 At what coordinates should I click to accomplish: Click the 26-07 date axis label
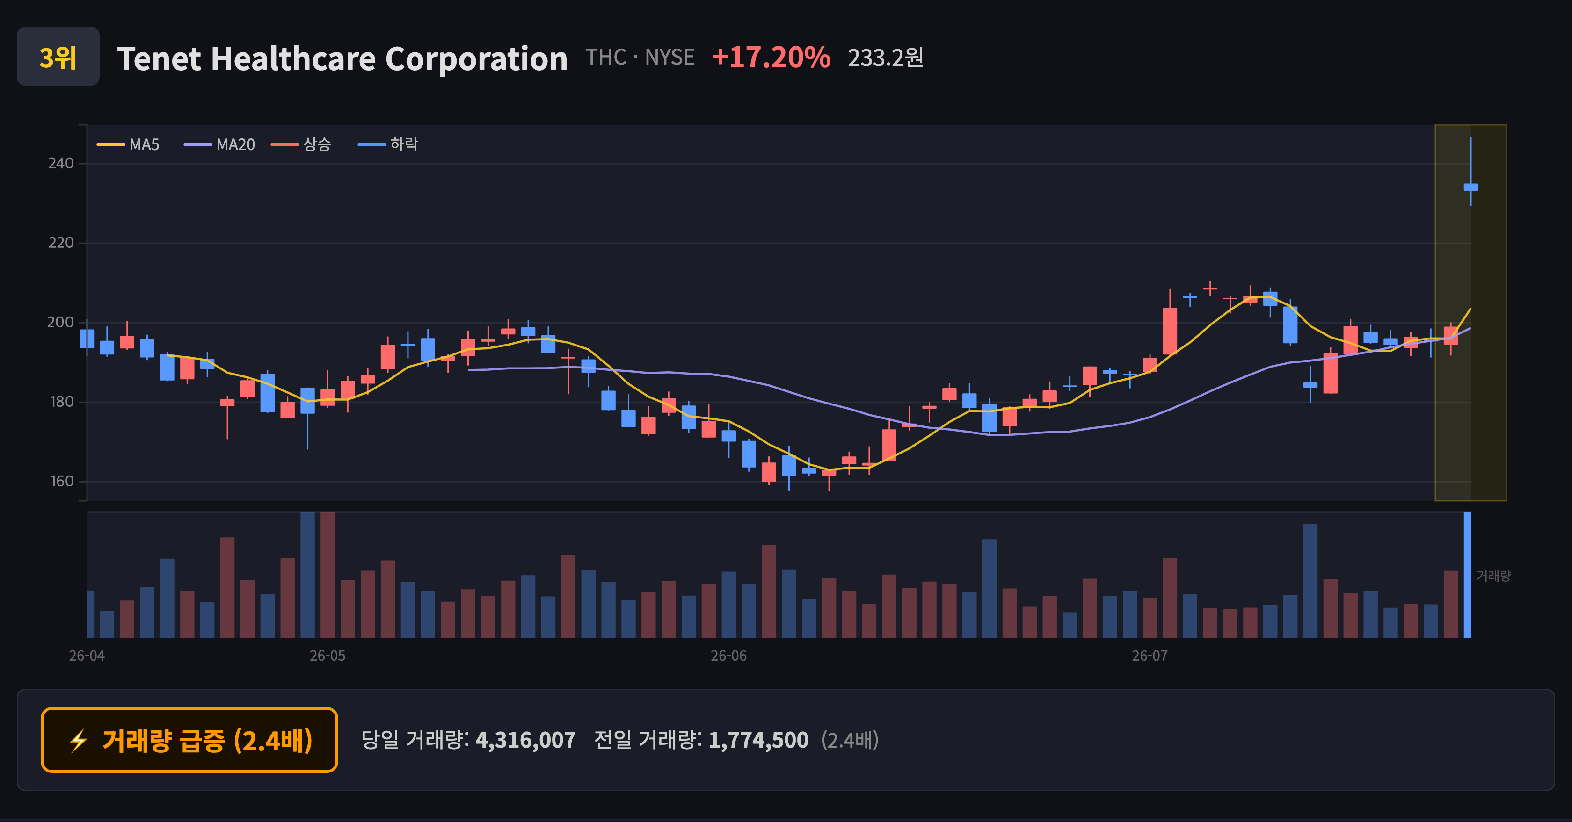[x=1150, y=656]
